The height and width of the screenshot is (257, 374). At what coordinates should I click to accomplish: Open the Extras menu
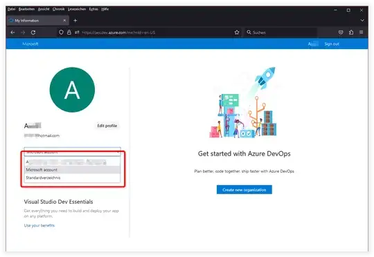point(93,9)
